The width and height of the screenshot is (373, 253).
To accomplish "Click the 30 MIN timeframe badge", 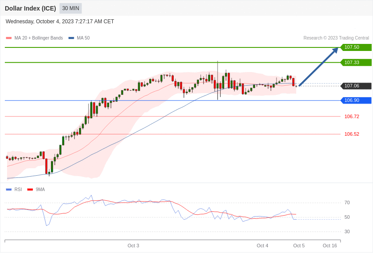I will (x=71, y=8).
